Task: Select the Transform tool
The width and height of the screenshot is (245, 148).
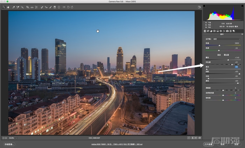Action: click(x=36, y=7)
